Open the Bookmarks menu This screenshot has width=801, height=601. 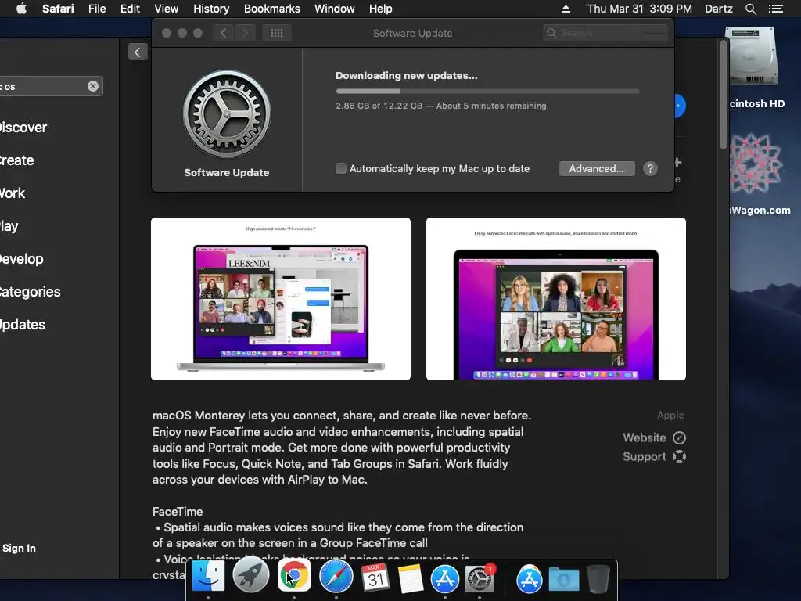(x=271, y=9)
